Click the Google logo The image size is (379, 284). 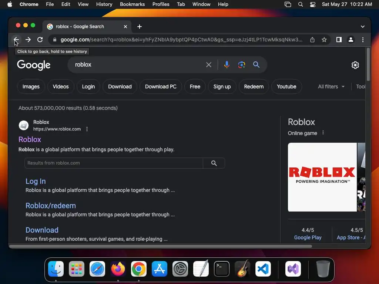[x=34, y=65]
